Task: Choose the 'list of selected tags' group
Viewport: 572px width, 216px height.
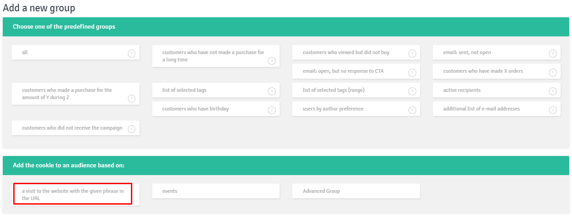Action: (216, 90)
